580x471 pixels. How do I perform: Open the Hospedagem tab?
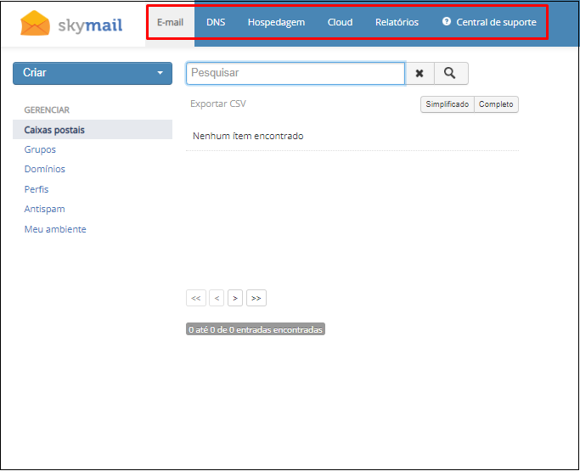click(x=276, y=22)
